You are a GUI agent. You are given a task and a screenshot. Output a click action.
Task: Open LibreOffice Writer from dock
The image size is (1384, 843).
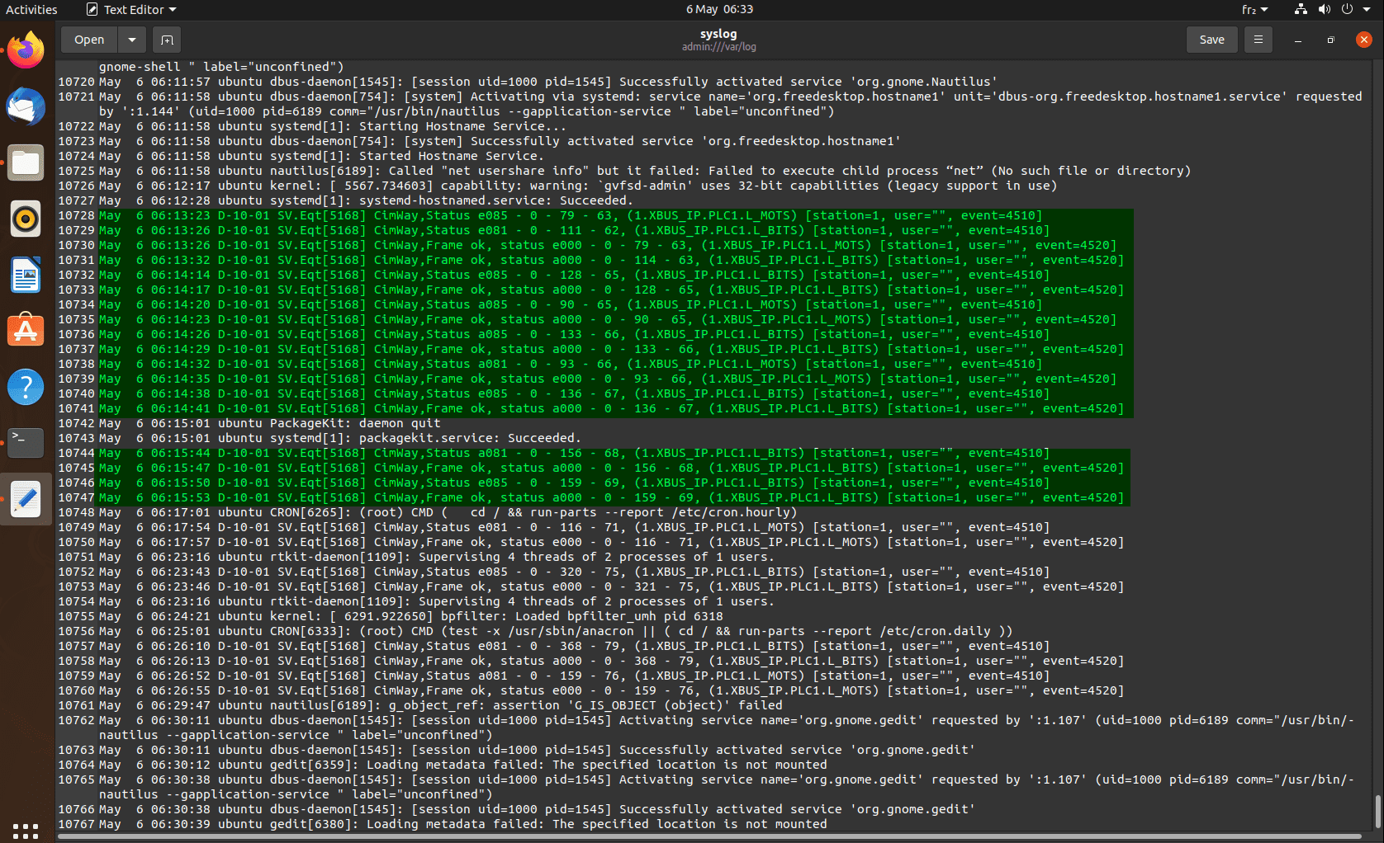[x=26, y=275]
